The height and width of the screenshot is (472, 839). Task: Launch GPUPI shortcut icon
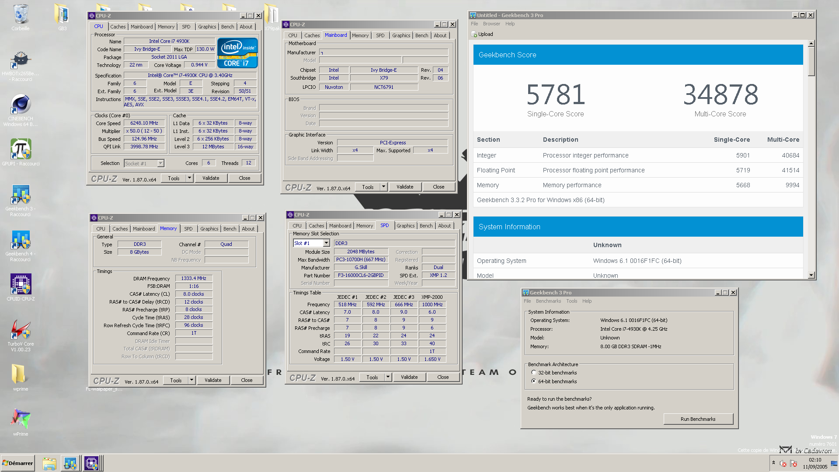tap(21, 150)
